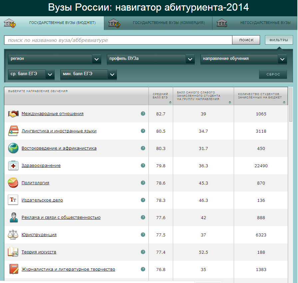
Task: Sort by weakest enrolled student score column
Action: click(x=230, y=102)
